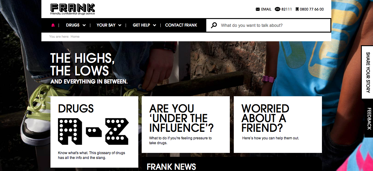The image size is (373, 171).
Task: Click the phone icon beside 0800 77 66 00
Action: (x=297, y=9)
